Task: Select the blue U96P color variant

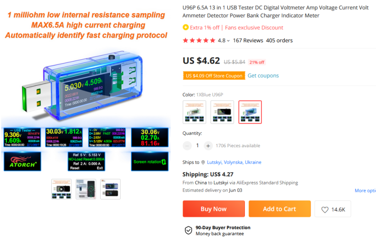Action: (250, 112)
